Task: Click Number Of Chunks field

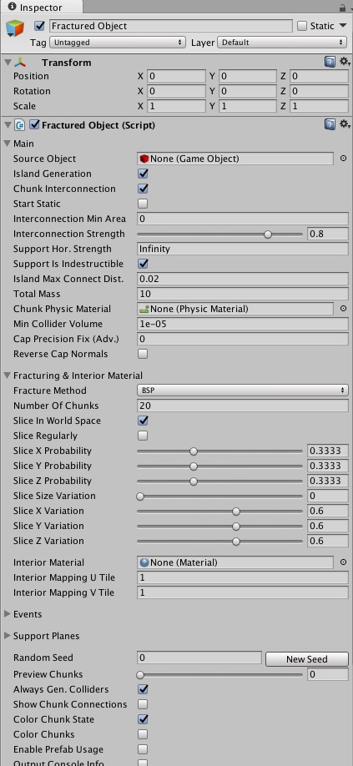Action: click(243, 406)
